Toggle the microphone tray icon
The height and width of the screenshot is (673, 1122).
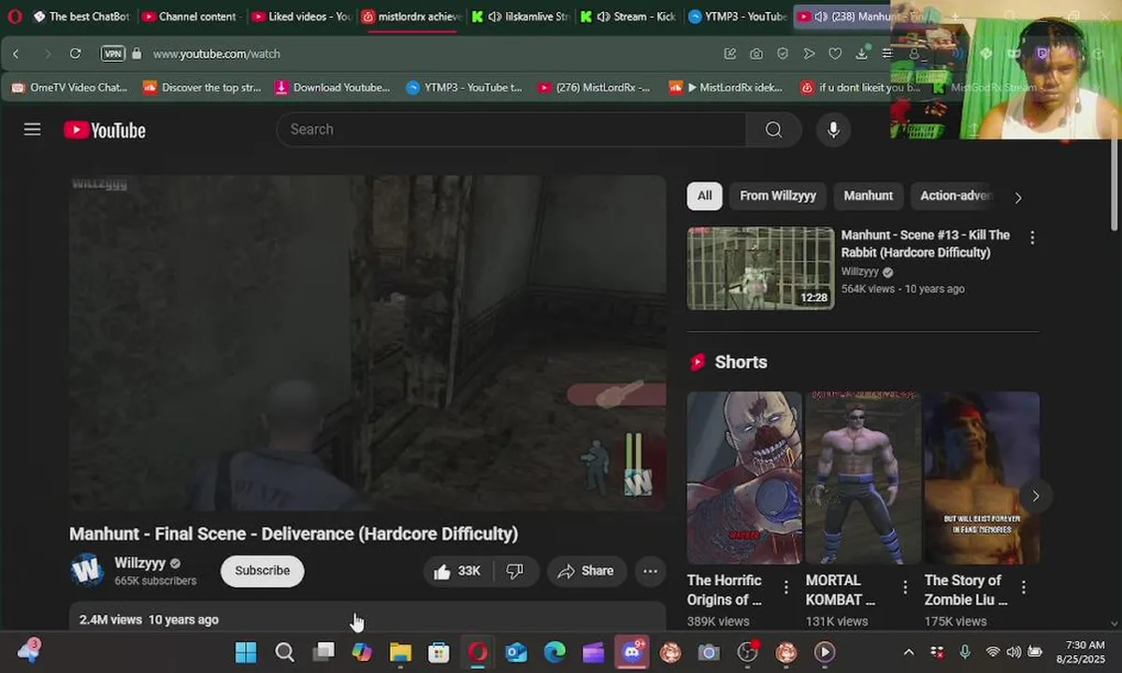(x=966, y=652)
